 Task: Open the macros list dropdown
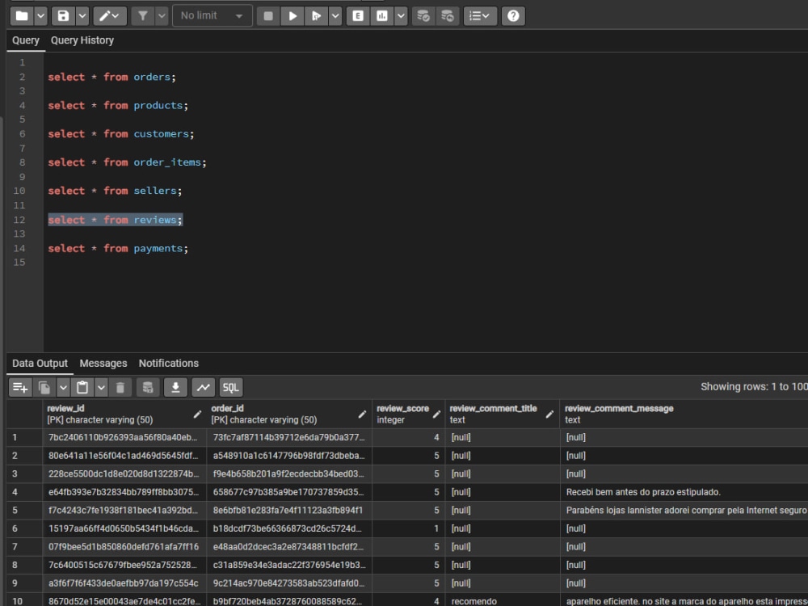(x=480, y=16)
